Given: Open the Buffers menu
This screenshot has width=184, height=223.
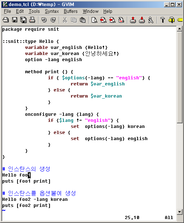Looking at the screenshot, I should (x=71, y=11).
